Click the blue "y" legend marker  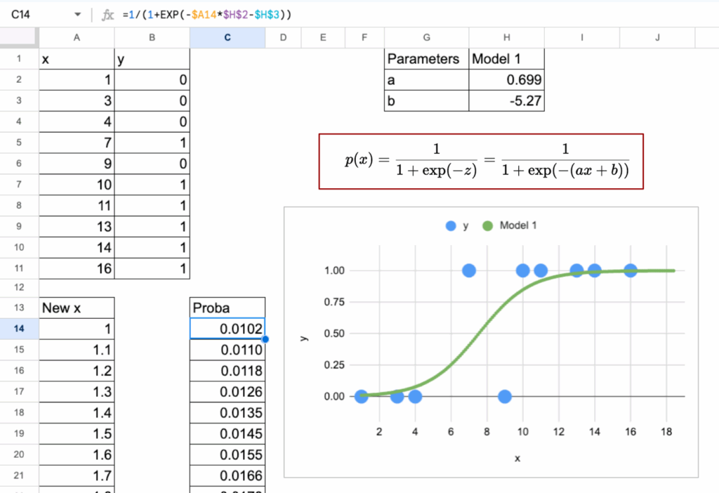pos(450,225)
